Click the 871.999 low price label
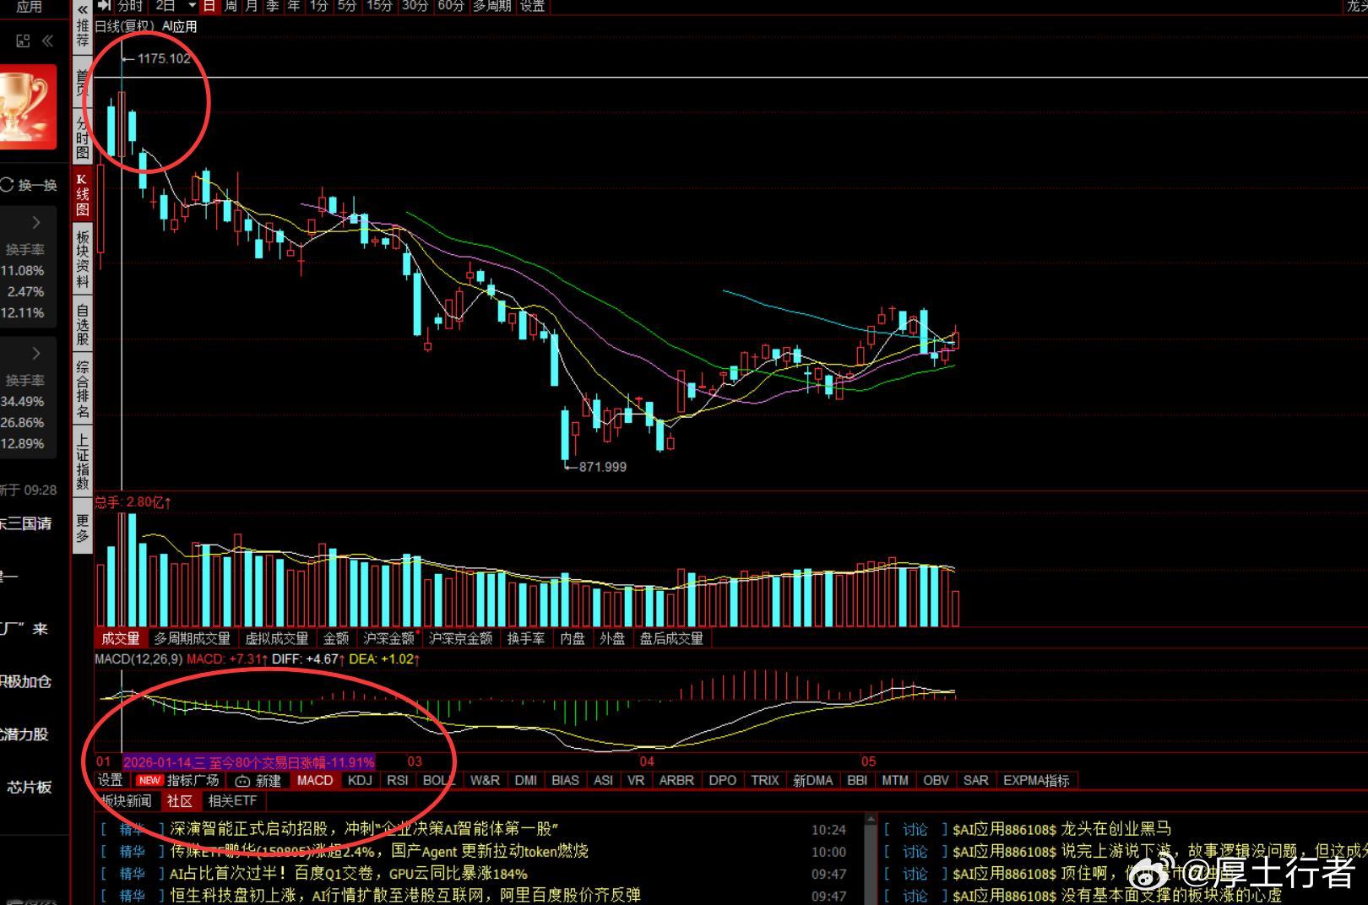Screen dimensions: 1368x905 603,467
